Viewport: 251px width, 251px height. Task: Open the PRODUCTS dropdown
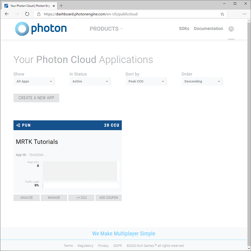point(106,29)
